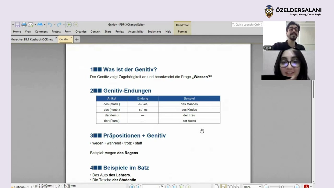The height and width of the screenshot is (188, 334).
Task: Click bottom next view arrow
Action: pos(188,186)
